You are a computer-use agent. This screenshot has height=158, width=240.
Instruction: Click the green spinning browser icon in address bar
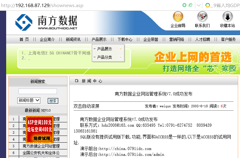tap(185, 5)
